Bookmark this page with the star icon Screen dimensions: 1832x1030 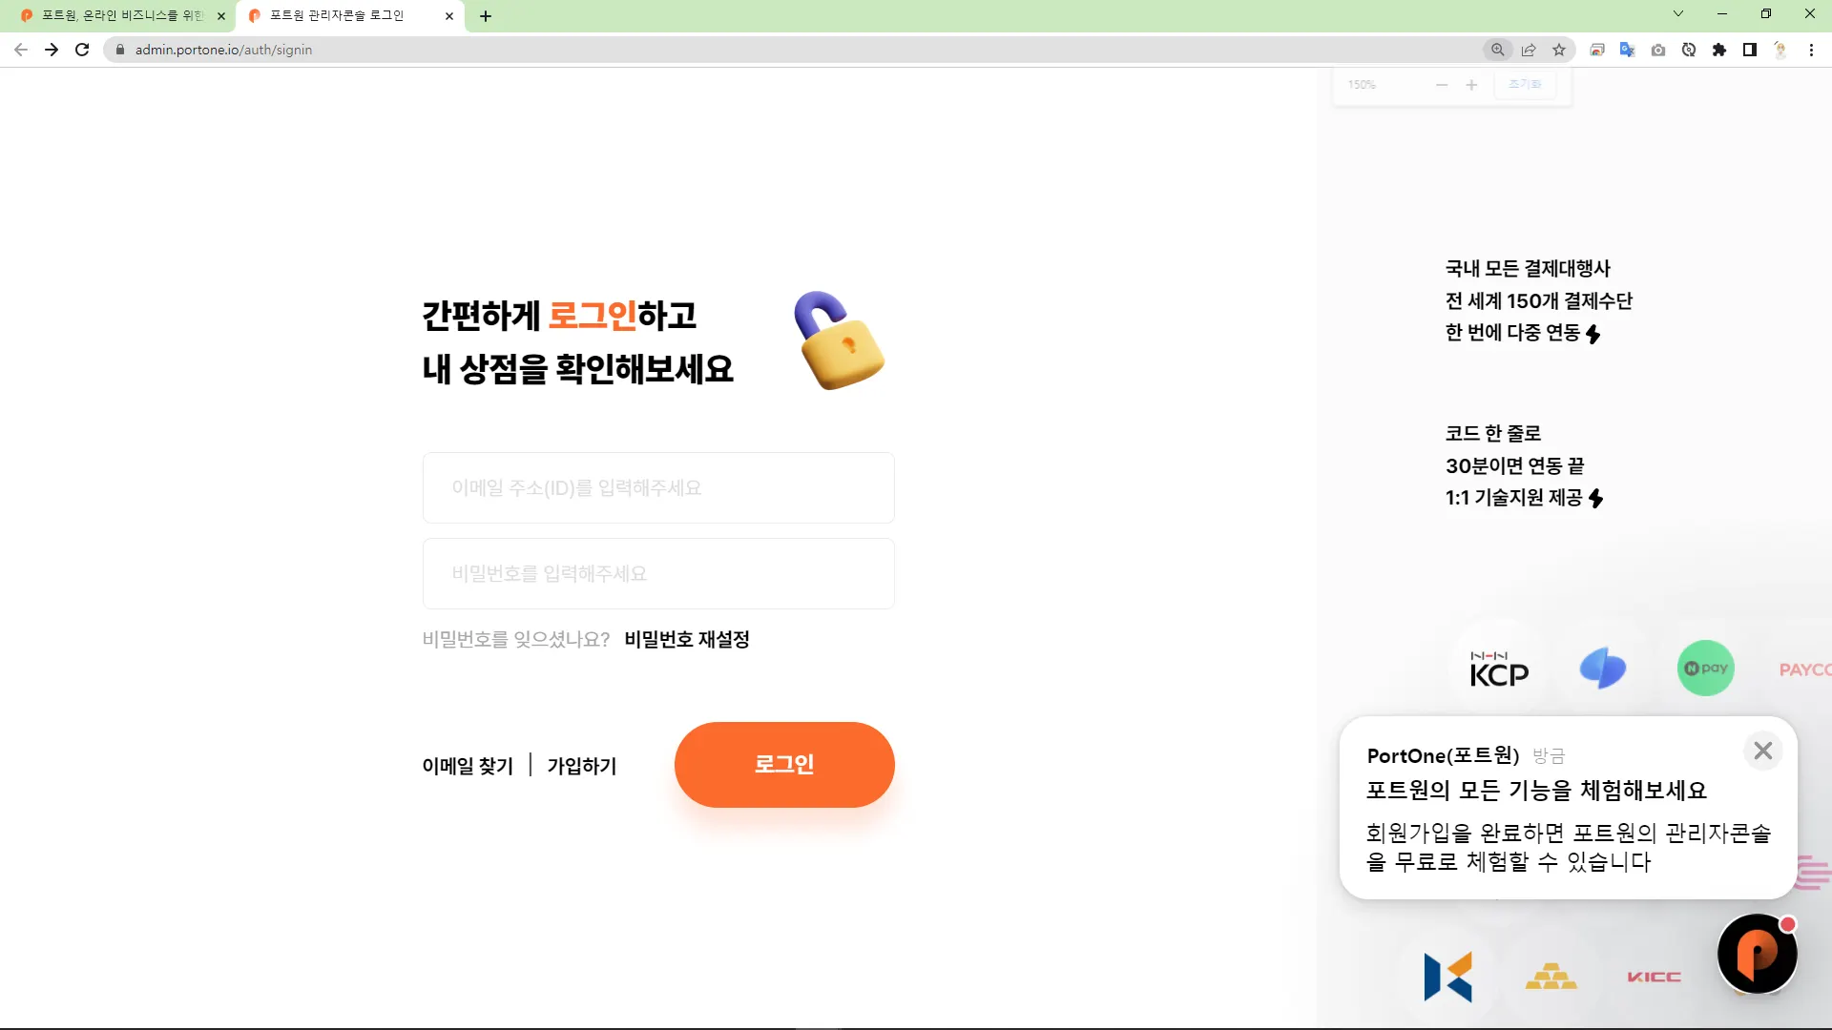click(x=1559, y=50)
